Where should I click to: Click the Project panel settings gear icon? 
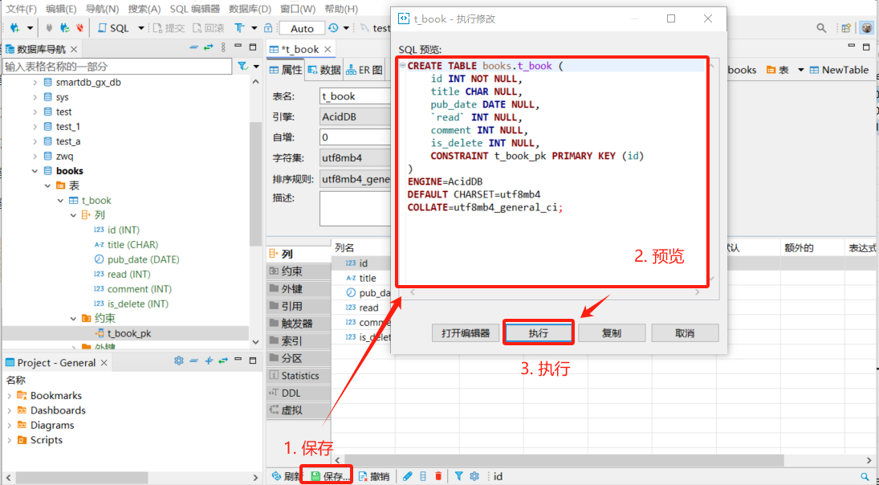click(x=179, y=362)
